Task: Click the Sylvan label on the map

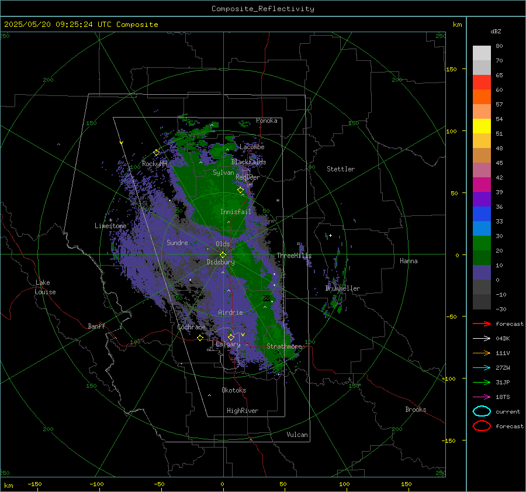Action: click(x=223, y=173)
